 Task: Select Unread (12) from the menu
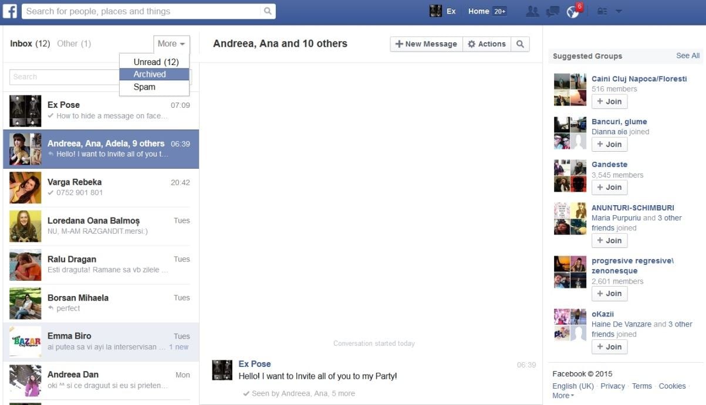(x=156, y=62)
